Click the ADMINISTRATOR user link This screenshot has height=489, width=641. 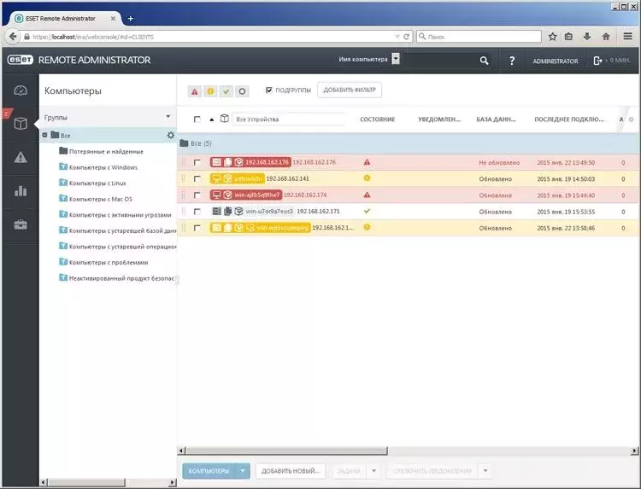[x=556, y=61]
